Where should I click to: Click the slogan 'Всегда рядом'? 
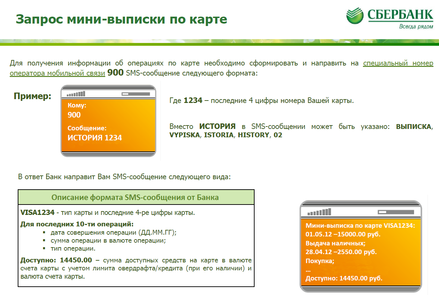click(416, 27)
